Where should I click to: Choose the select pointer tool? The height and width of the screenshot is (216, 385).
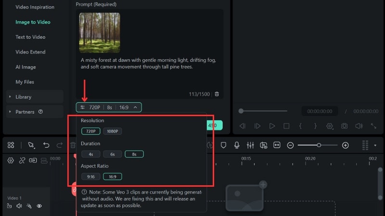[x=31, y=145]
